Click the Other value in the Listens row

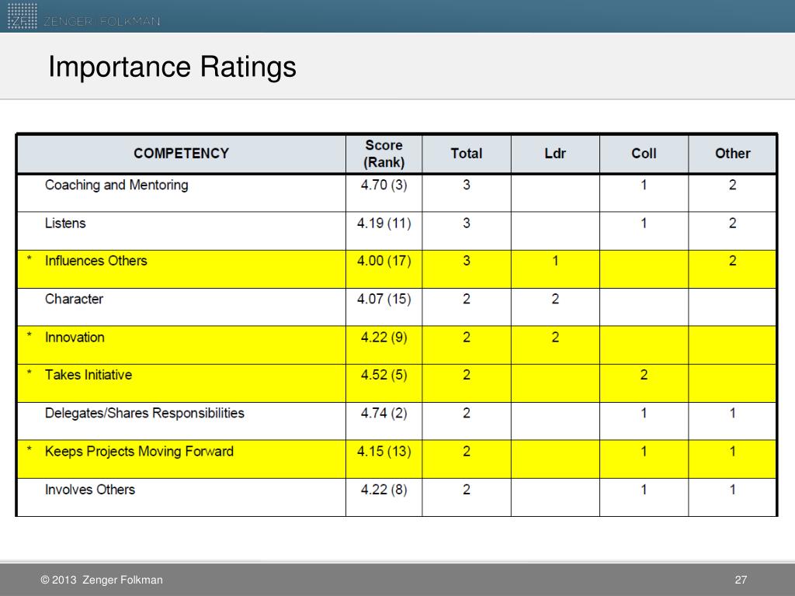[x=733, y=223]
